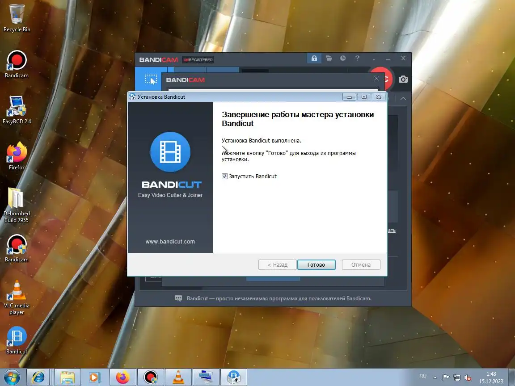Click the Bandicut promo message at Bandicam bottom
Screen dimensions: 515x386
279,298
